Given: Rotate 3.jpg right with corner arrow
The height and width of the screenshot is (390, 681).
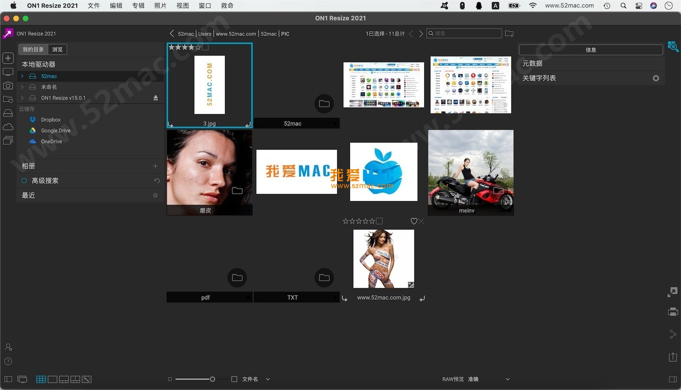Looking at the screenshot, I should click(248, 124).
